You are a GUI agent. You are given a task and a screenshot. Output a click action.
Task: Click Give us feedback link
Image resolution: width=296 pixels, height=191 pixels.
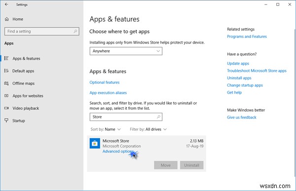(x=241, y=117)
